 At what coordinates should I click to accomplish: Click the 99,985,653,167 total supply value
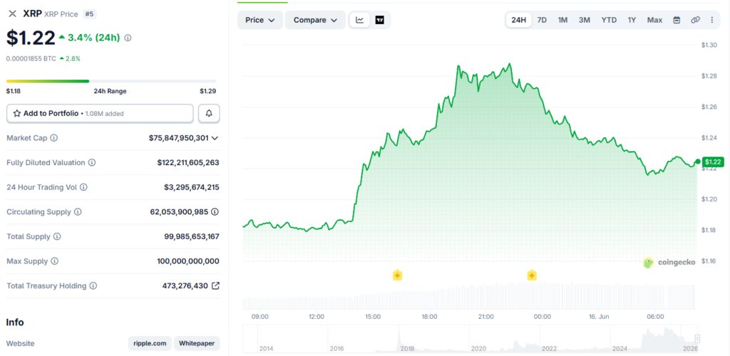point(191,236)
